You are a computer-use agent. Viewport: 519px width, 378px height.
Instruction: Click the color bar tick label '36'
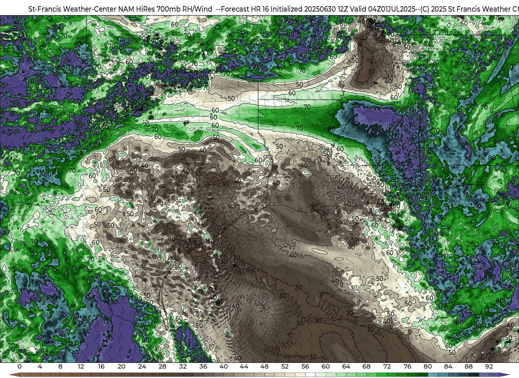tap(203, 367)
